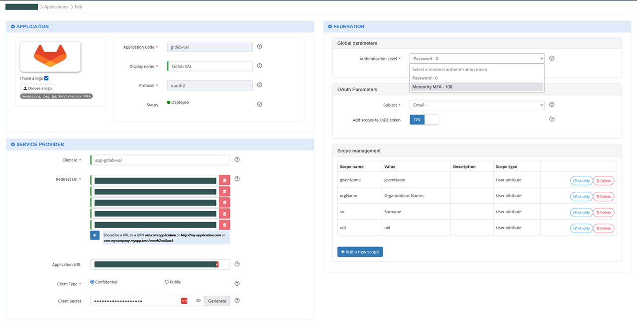Click Add a new scope button
This screenshot has height=324, width=637.
[x=360, y=252]
